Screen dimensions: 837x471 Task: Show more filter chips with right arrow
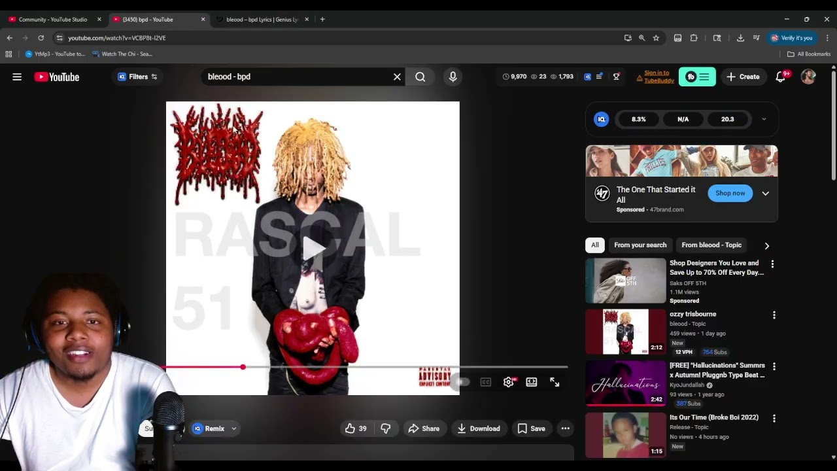pyautogui.click(x=767, y=245)
